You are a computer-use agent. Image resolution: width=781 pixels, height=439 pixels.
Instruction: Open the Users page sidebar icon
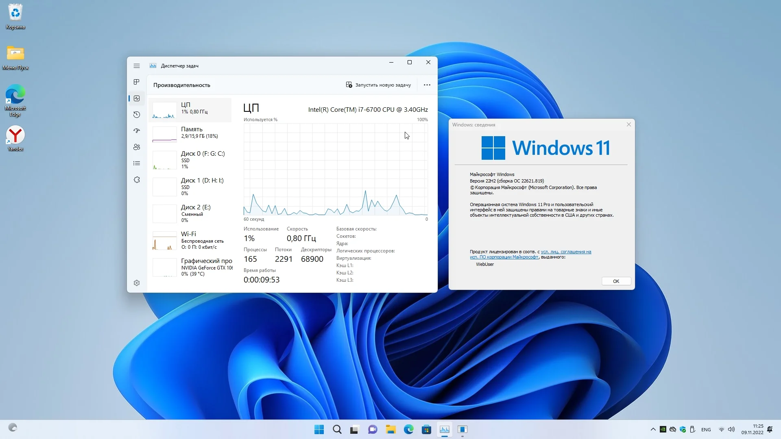click(137, 147)
